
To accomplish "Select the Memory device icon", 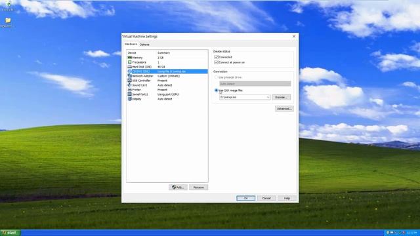I will tap(130, 58).
